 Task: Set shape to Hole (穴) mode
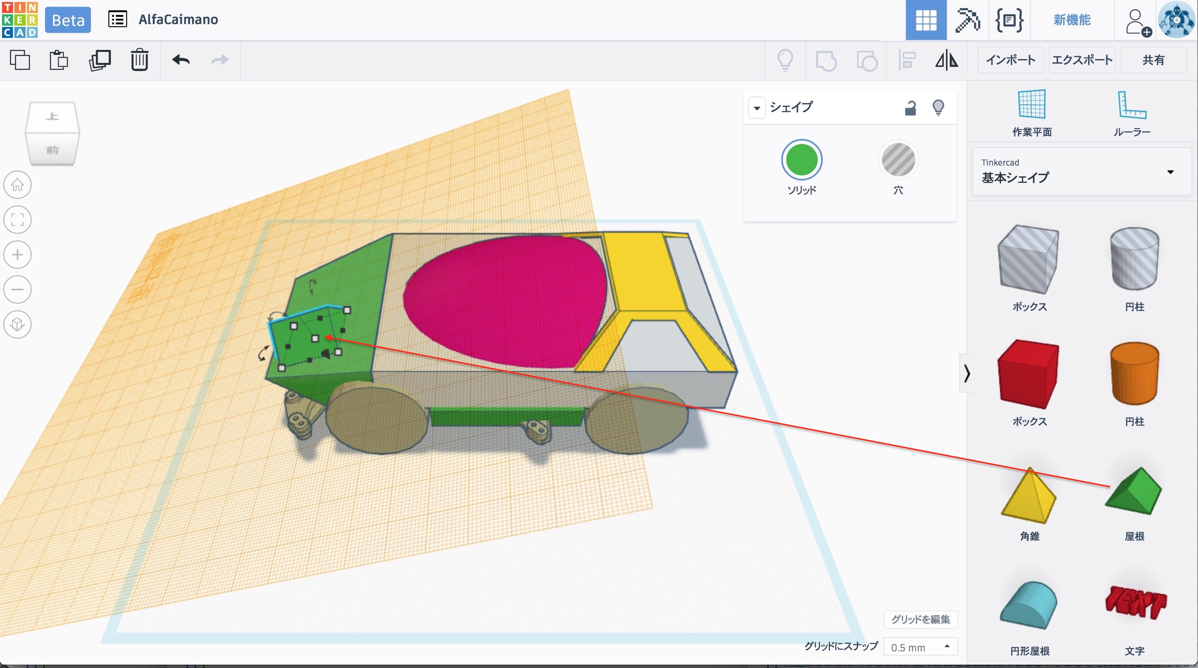click(898, 161)
